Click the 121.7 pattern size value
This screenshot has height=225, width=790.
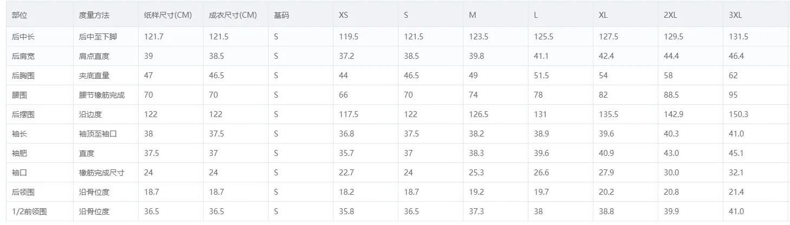click(x=154, y=37)
